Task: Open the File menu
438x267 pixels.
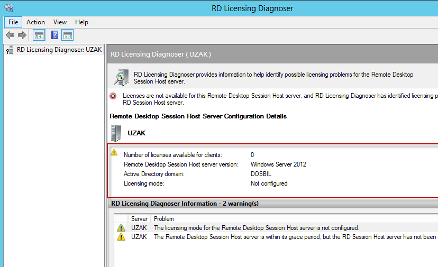Action: coord(13,22)
